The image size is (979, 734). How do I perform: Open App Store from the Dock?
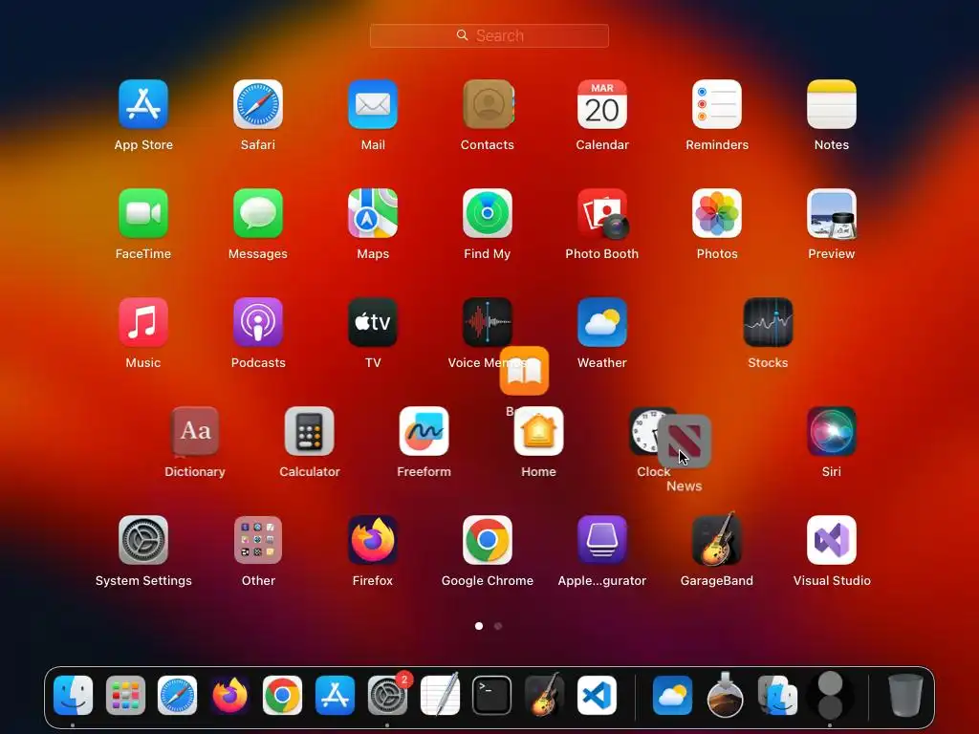(x=335, y=696)
